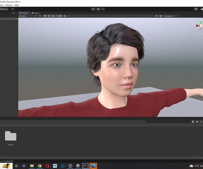Focus the Scene view search field
Image resolution: width=203 pixels, height=169 pixels.
pos(189,16)
